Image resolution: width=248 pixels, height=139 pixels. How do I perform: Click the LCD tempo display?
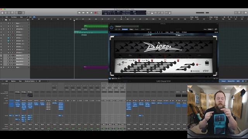(126, 12)
